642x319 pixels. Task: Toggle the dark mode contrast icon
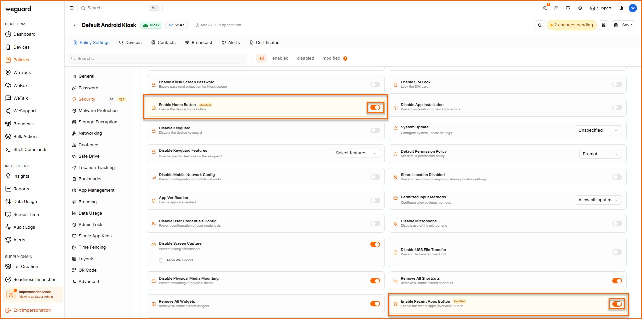[x=621, y=8]
